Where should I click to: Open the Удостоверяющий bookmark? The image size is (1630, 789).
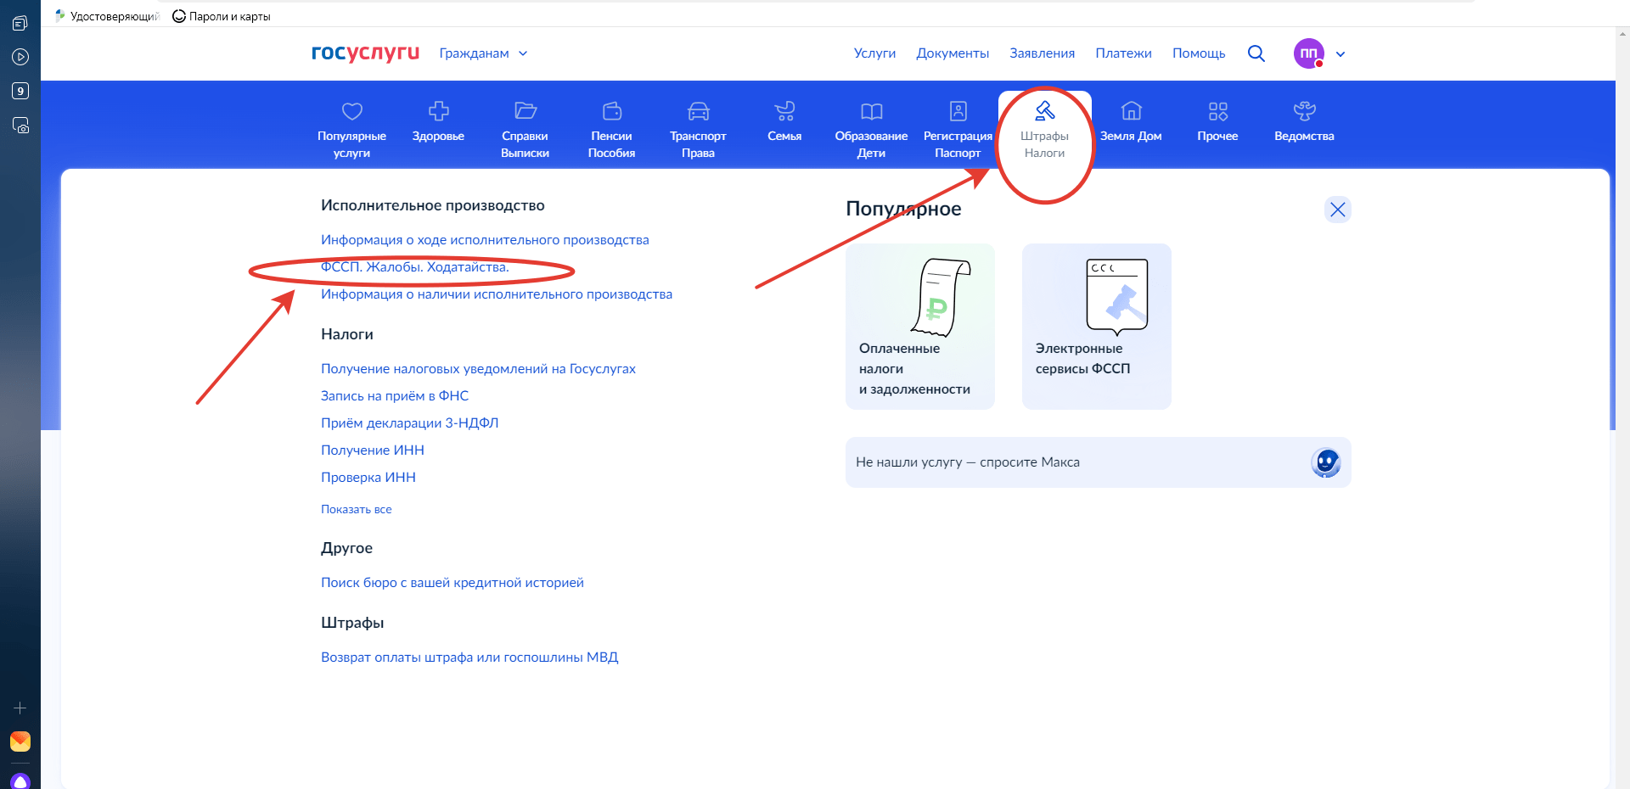pyautogui.click(x=107, y=16)
